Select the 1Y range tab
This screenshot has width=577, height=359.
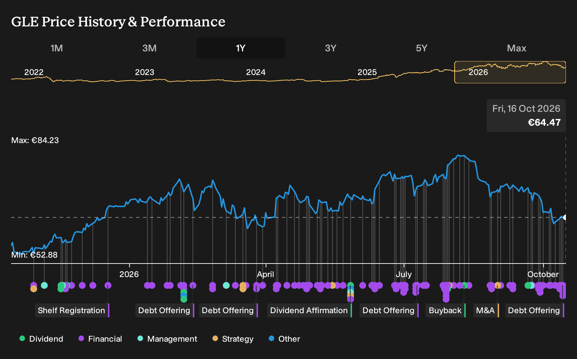click(241, 48)
